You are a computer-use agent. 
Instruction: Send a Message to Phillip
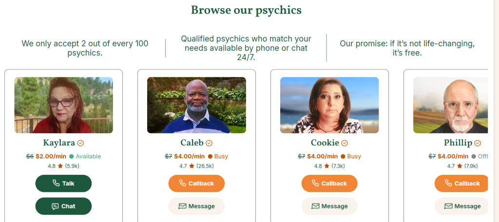[x=461, y=206]
